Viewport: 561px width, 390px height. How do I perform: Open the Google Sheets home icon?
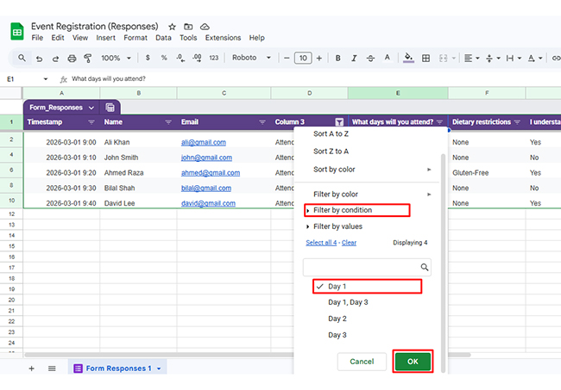tap(16, 31)
